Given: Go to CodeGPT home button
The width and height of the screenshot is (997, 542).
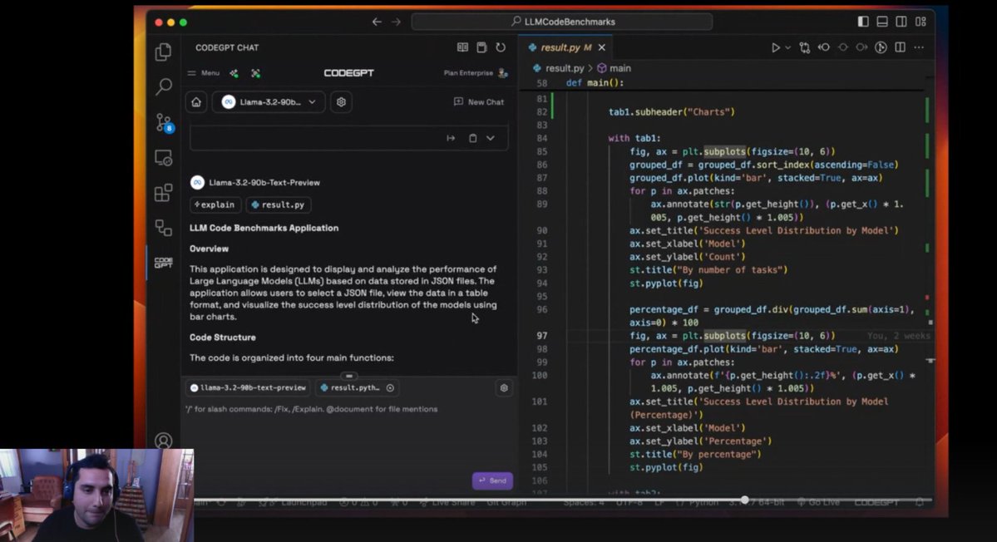Looking at the screenshot, I should tap(196, 101).
